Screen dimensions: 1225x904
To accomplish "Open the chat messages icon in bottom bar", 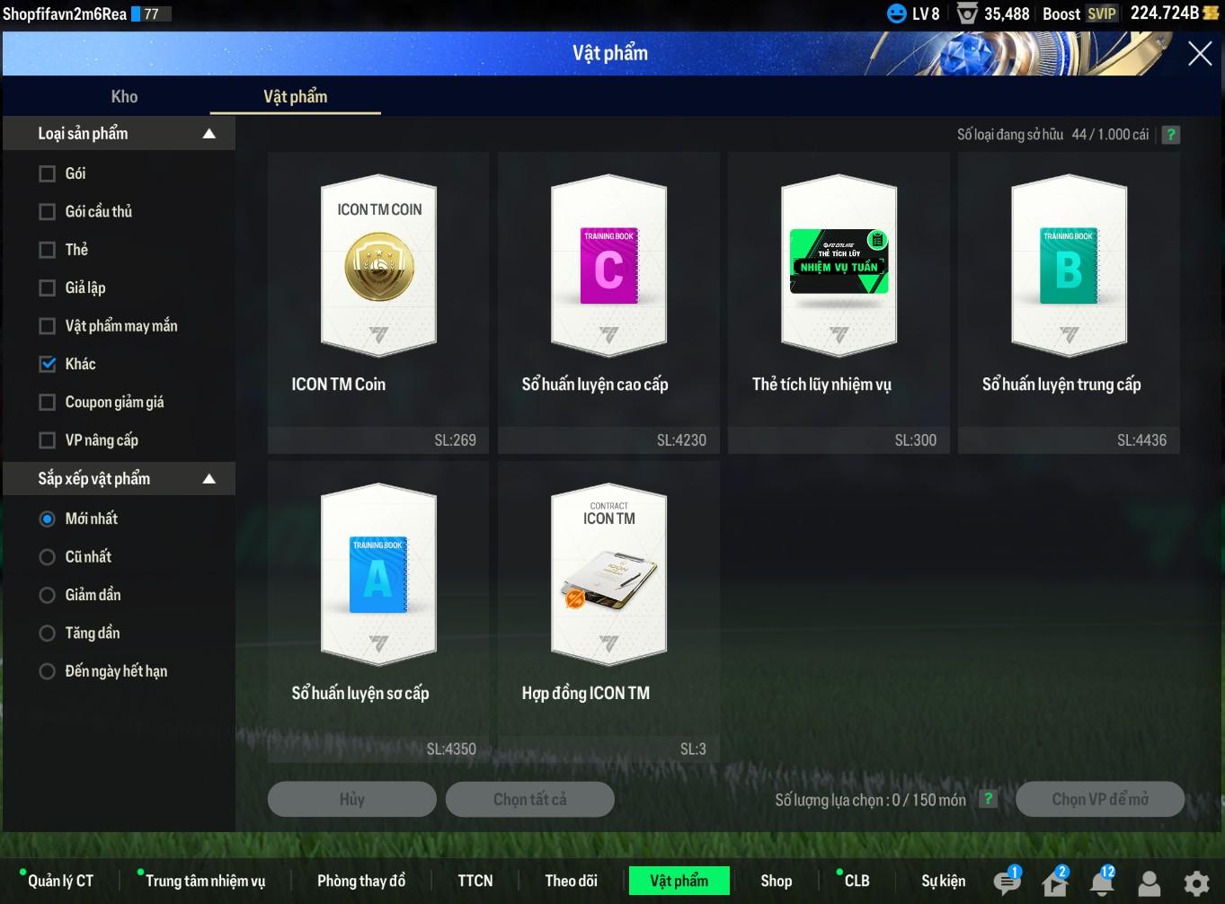I will point(1006,882).
